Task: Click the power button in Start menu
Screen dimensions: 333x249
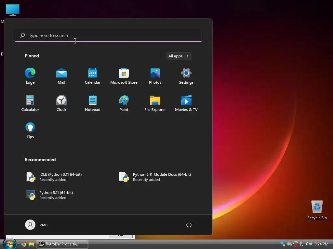Action: [189, 225]
